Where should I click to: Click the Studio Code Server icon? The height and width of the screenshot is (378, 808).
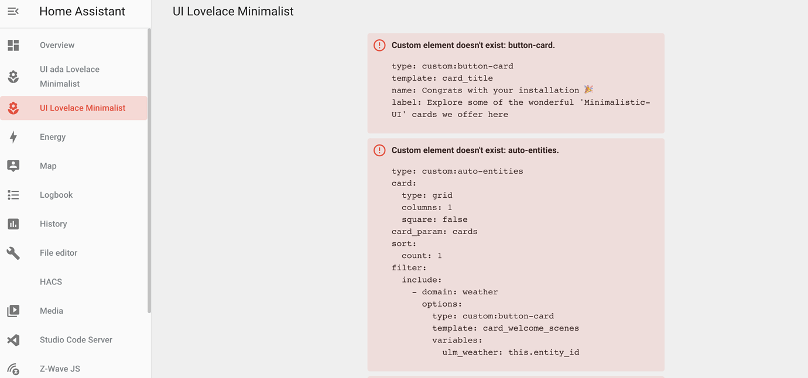(13, 340)
